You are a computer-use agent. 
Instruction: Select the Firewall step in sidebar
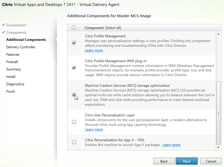pyautogui.click(x=12, y=62)
